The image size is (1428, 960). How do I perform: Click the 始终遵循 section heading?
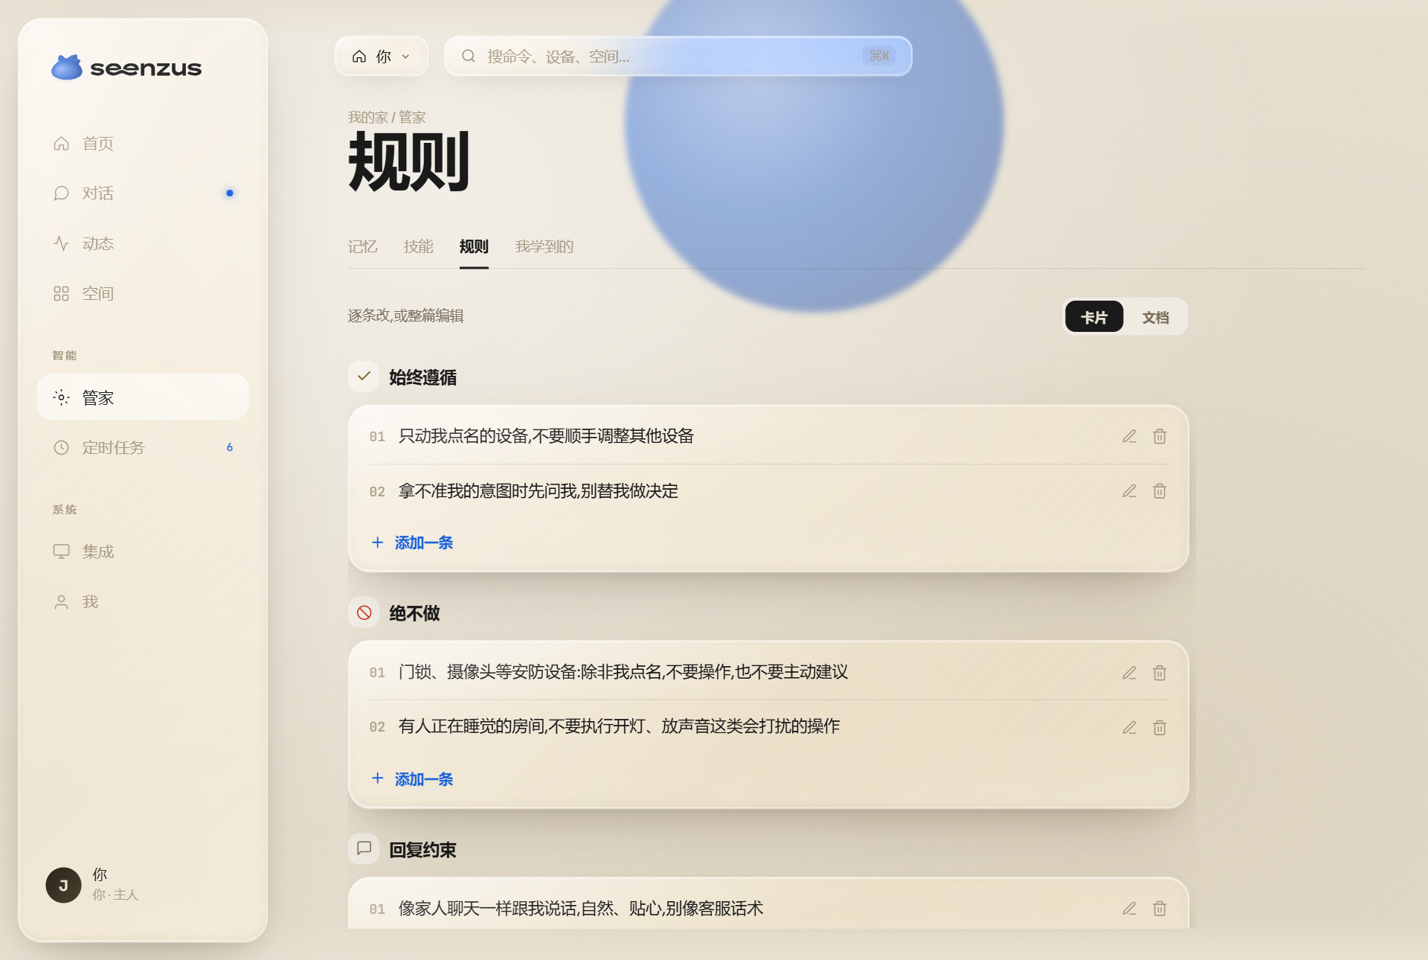click(x=422, y=377)
